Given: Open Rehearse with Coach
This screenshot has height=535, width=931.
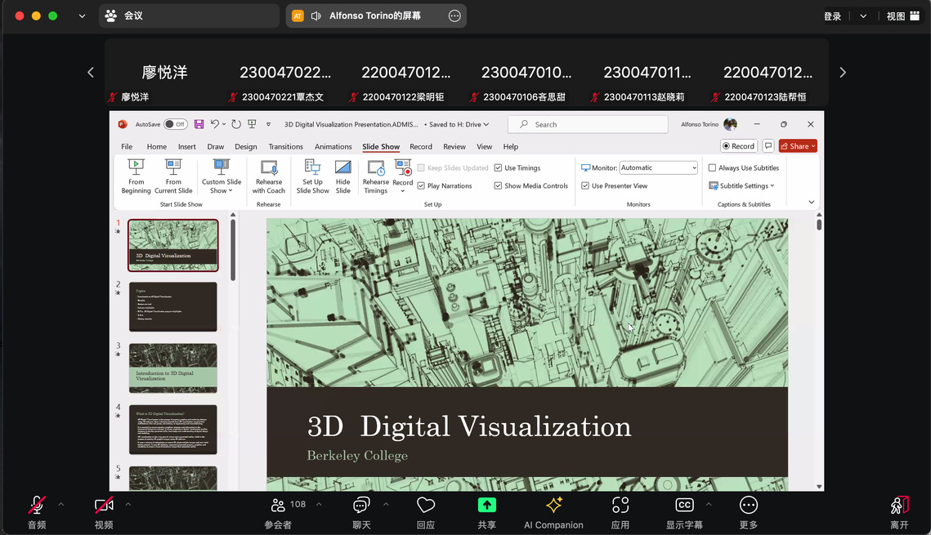Looking at the screenshot, I should pos(269,167).
